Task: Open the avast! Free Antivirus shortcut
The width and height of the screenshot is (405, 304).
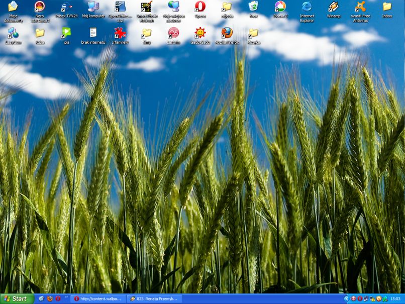Action: (360, 7)
